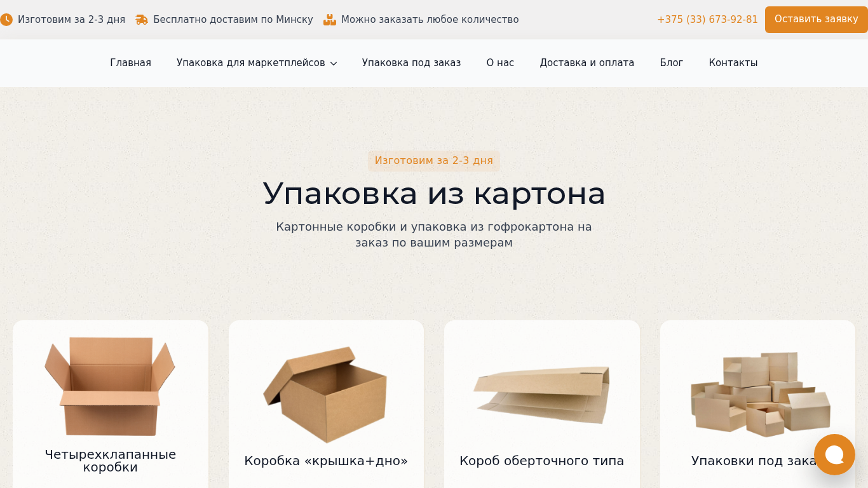
Task: Select the pile of custom boxes image
Action: [760, 395]
